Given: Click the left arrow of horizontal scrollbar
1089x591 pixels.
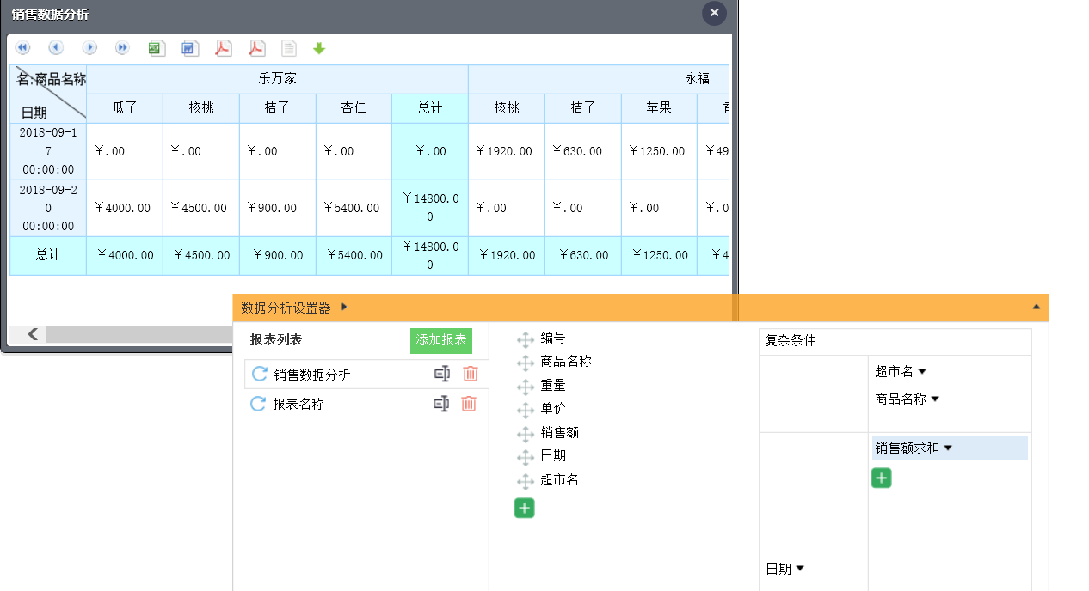Looking at the screenshot, I should 33,334.
